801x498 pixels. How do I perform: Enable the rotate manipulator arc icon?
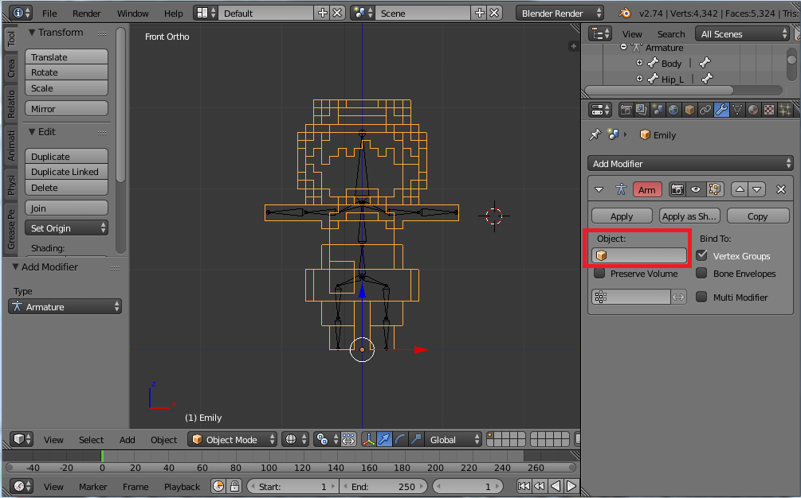400,439
